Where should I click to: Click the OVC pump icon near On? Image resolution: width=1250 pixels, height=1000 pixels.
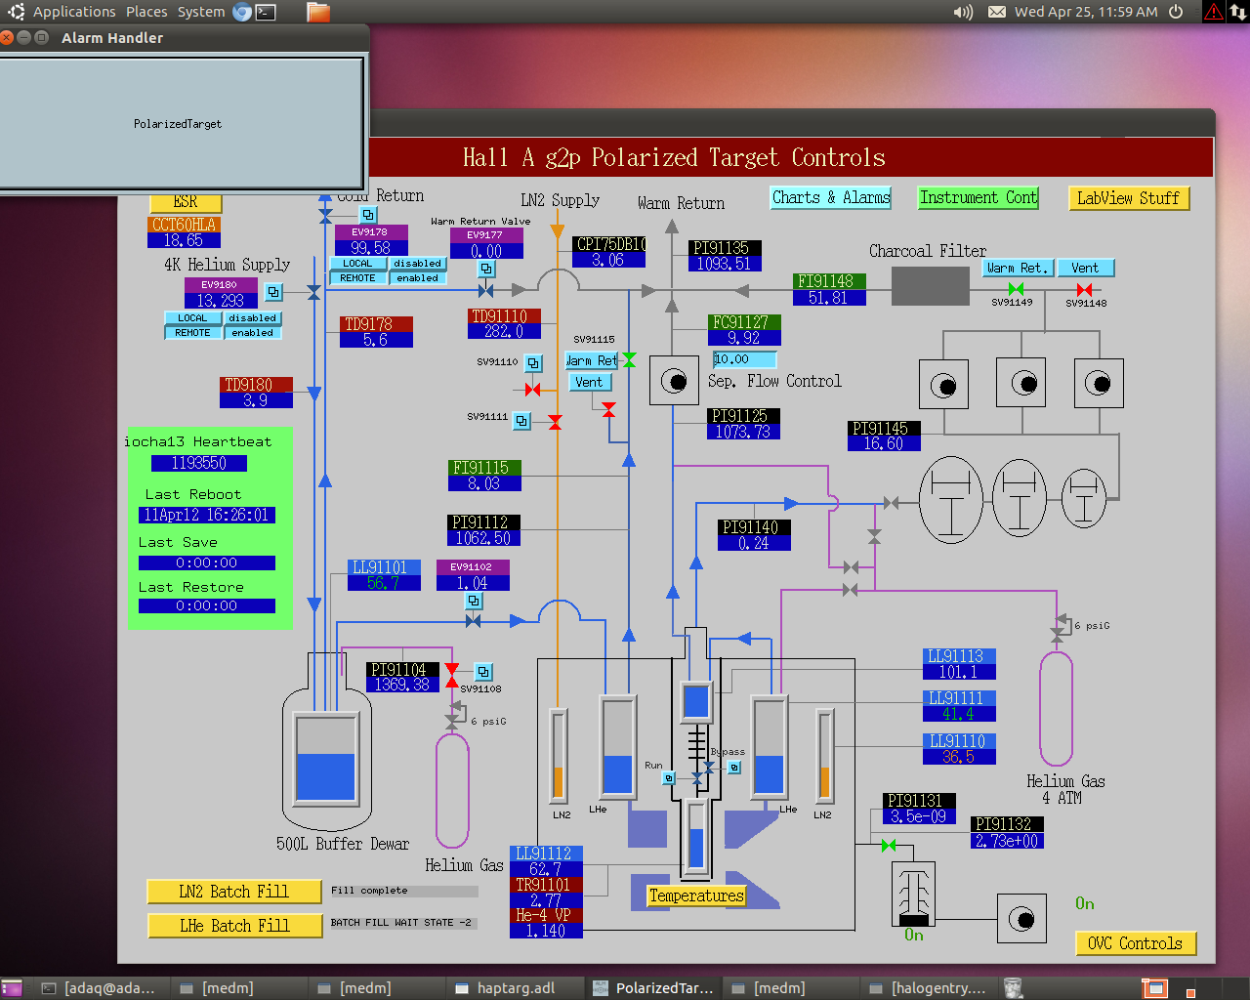(x=1021, y=919)
